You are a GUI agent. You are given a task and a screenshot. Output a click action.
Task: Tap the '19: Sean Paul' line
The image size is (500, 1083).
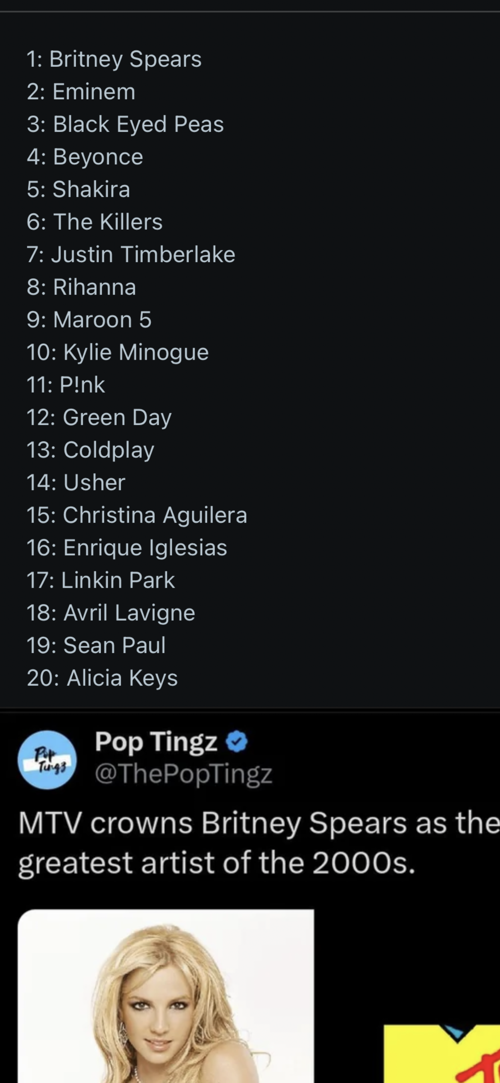click(96, 645)
